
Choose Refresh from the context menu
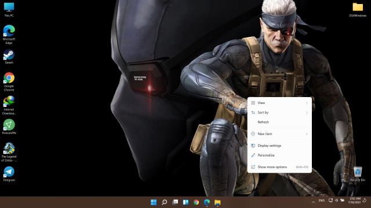click(x=279, y=122)
